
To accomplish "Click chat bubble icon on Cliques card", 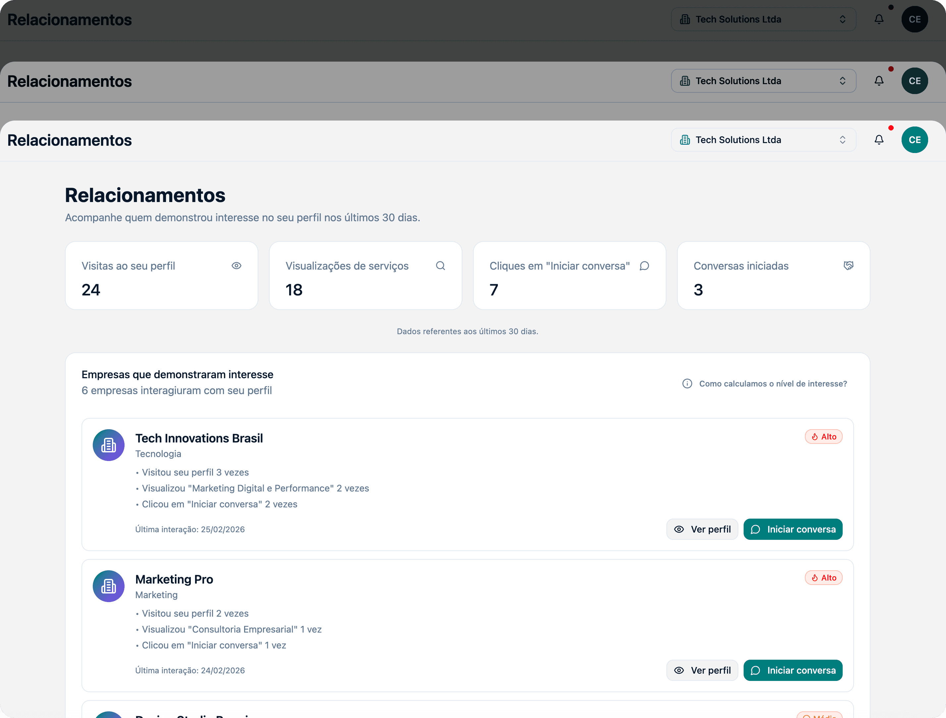I will point(645,266).
